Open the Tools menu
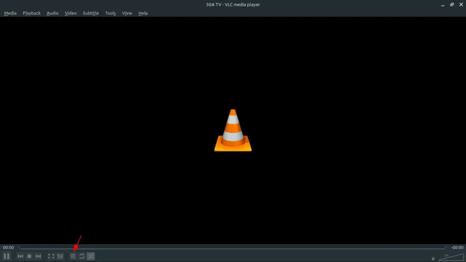 click(x=110, y=13)
